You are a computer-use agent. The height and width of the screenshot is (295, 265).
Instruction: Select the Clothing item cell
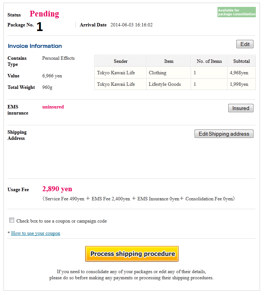[x=157, y=73]
